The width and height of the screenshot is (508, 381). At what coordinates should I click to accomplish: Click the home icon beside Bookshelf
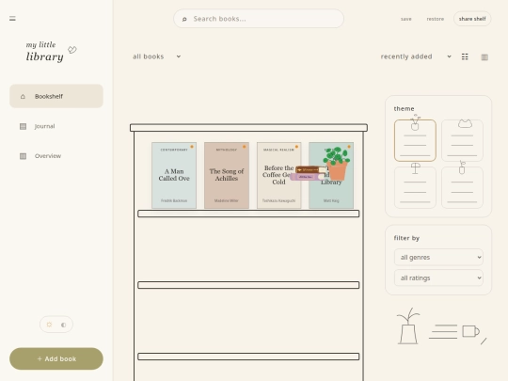coord(23,96)
